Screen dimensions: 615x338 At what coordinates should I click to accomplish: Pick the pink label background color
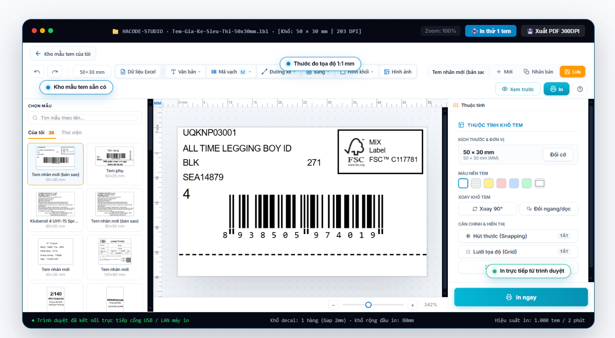[501, 183]
